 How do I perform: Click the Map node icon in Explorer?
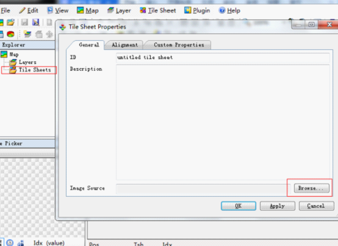coord(4,54)
